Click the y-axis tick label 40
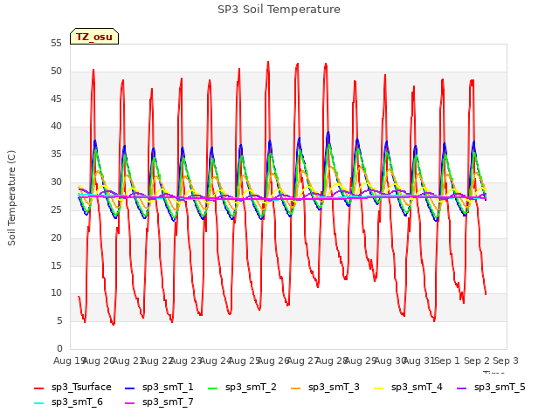Image resolution: width=559 pixels, height=419 pixels. pos(56,127)
